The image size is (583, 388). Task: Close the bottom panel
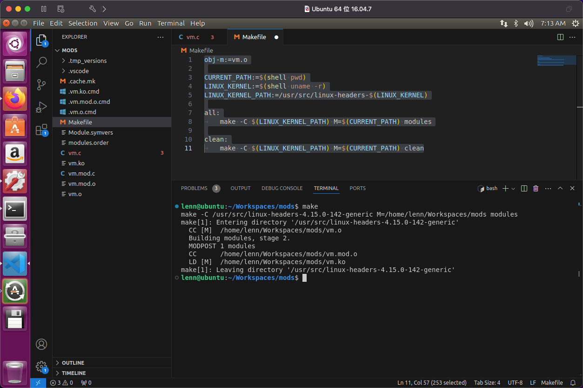(x=572, y=188)
